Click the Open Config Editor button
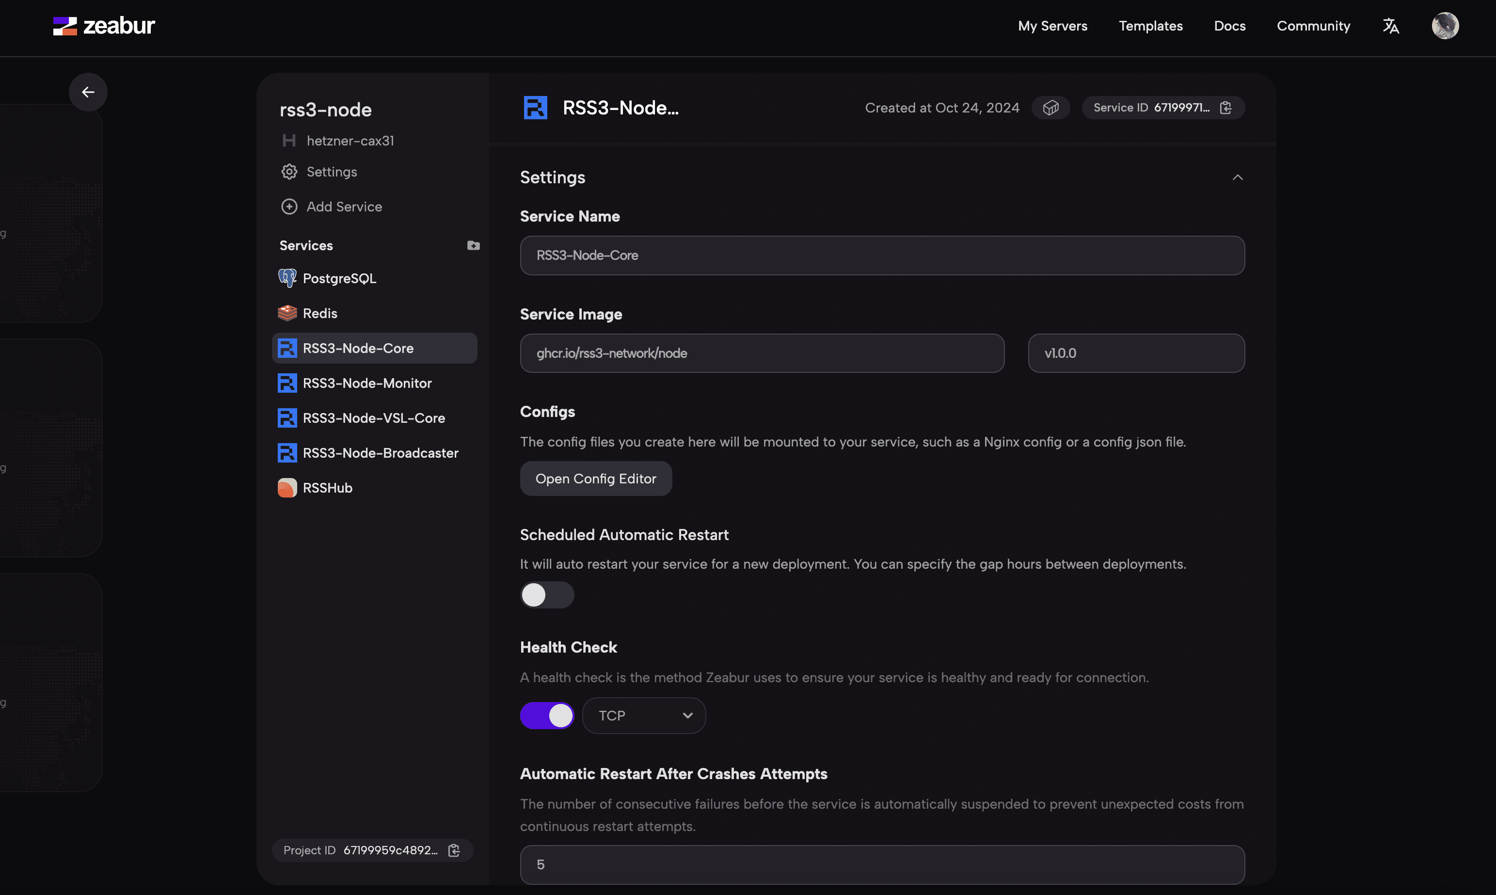The width and height of the screenshot is (1496, 895). [596, 479]
